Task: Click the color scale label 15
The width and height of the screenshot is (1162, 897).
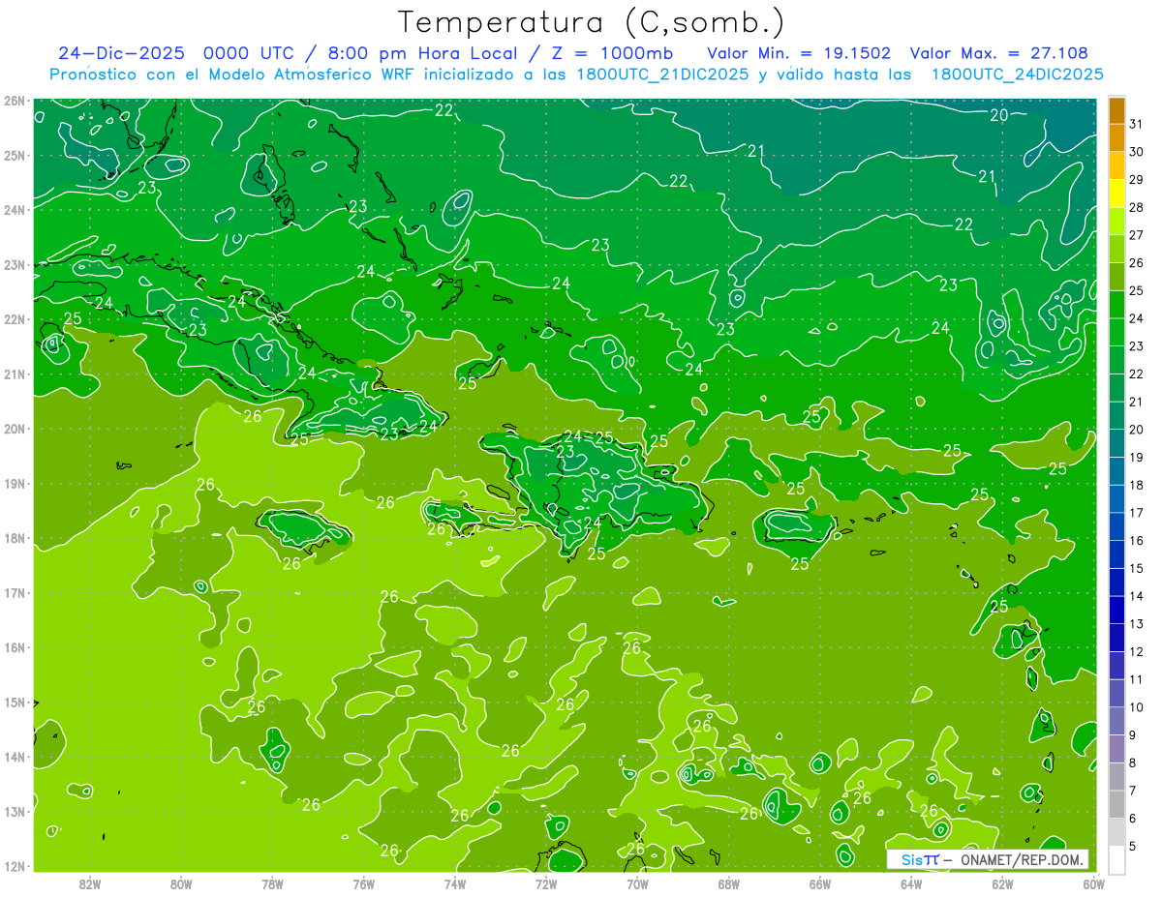Action: 1136,568
